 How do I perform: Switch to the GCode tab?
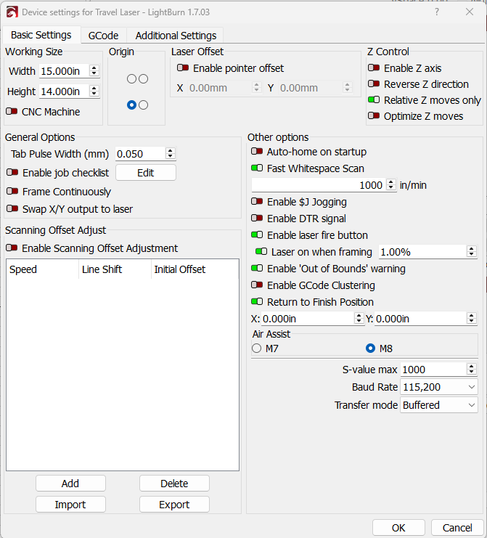point(103,36)
